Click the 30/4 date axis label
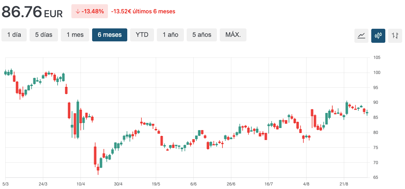This screenshot has width=405, height=189. 118,184
